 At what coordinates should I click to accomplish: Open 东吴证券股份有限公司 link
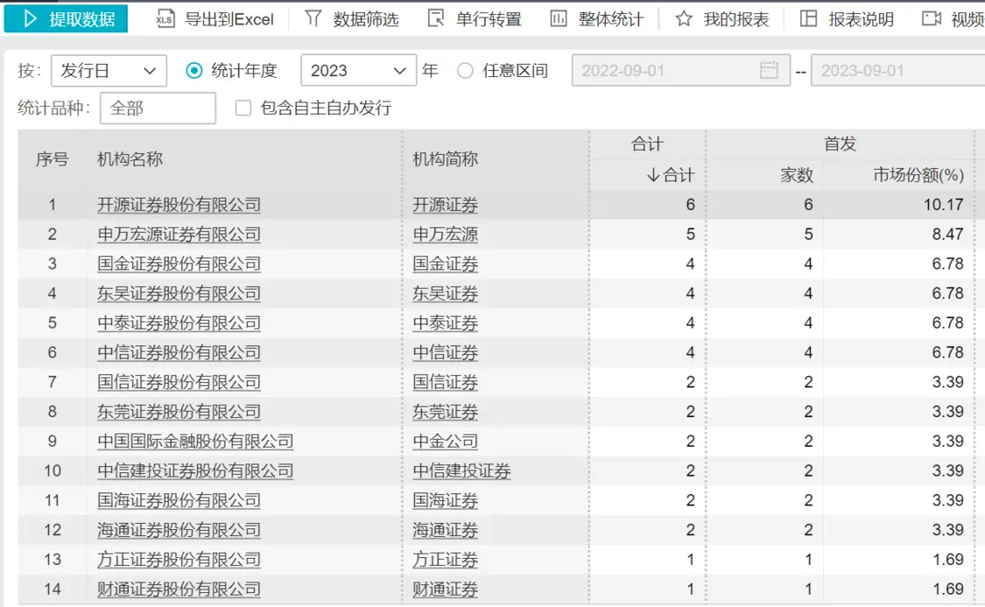tap(179, 293)
